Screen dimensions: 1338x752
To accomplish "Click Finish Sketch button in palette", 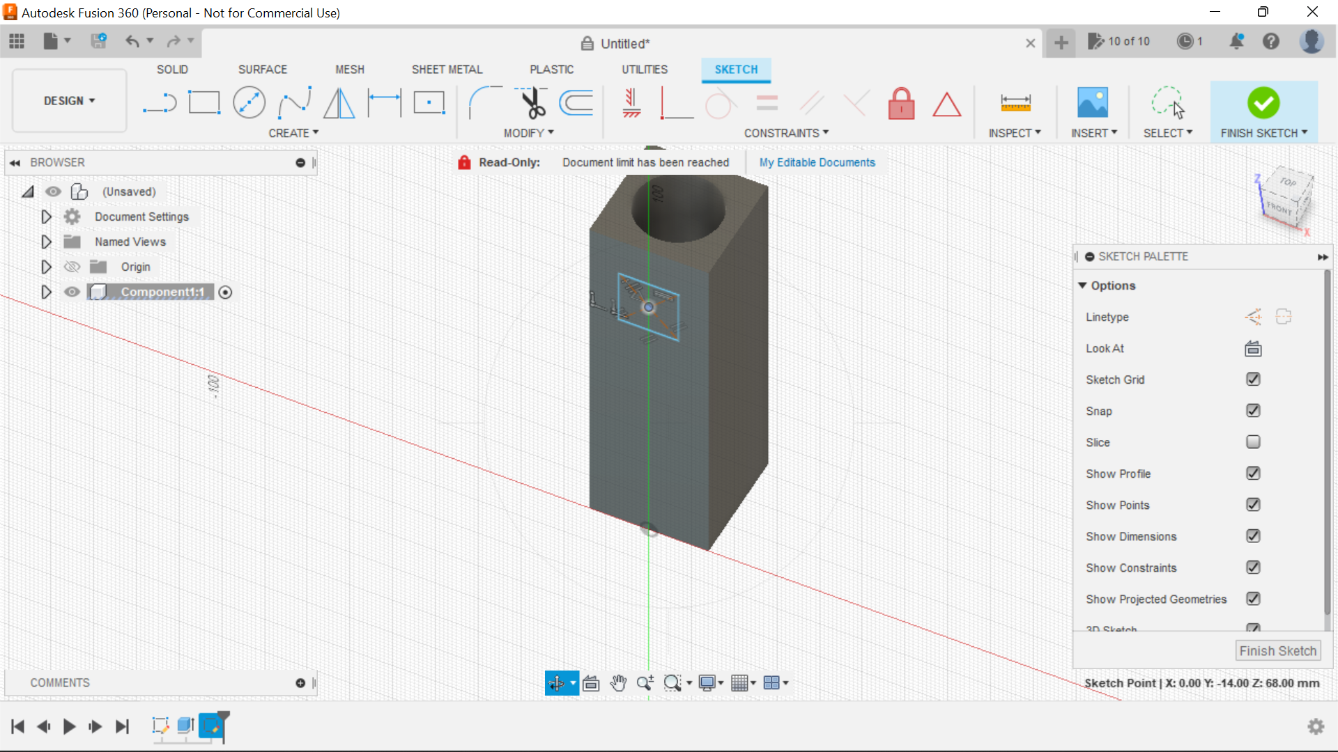I will coord(1277,651).
